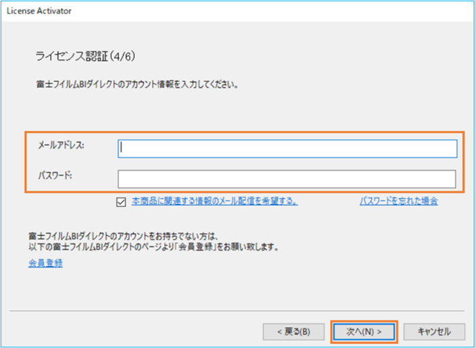Click the メールアドレス input field
Screen dimensions: 475x348
(x=288, y=148)
